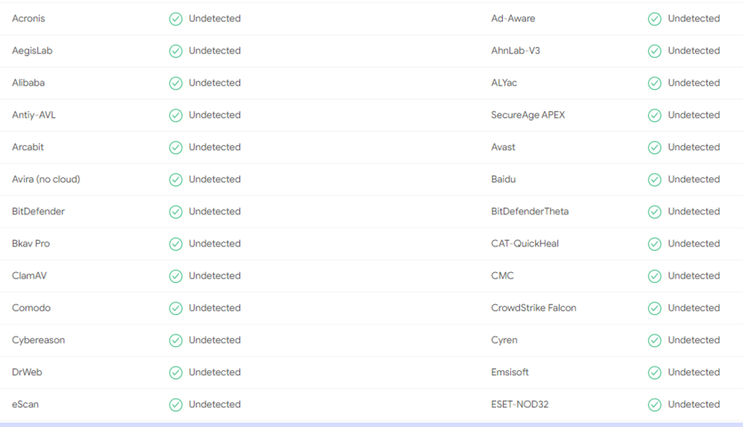Click the Baidu row checkmark icon
Image resolution: width=743 pixels, height=427 pixels.
tap(655, 180)
